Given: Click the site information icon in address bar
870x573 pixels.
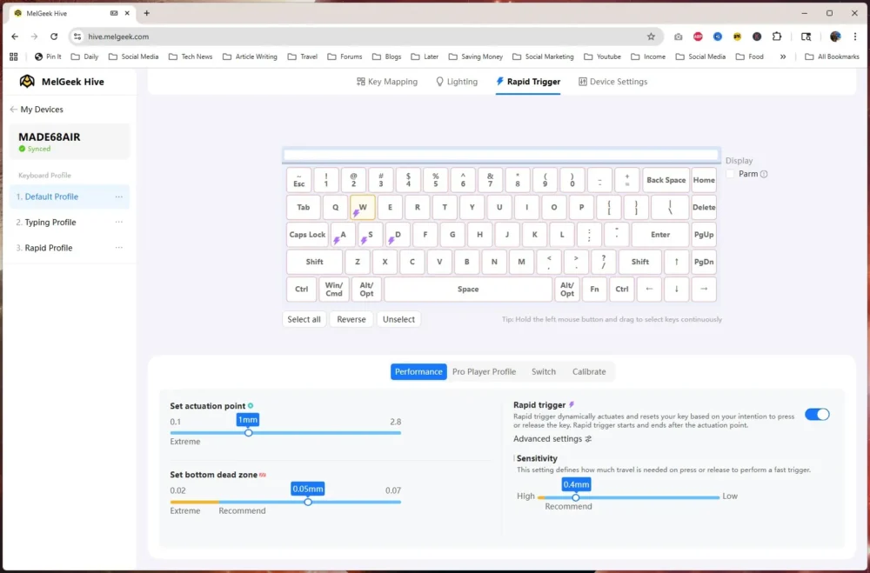Looking at the screenshot, I should pos(77,37).
